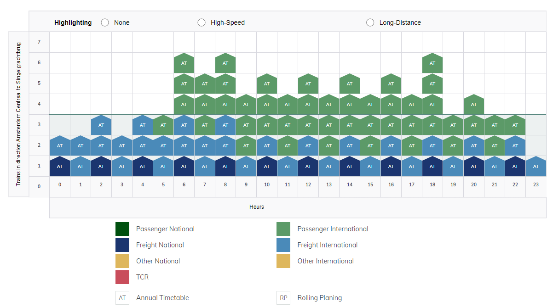Screen dimensions: 553x307
Task: Select the None highlighting radio button
Action: (x=105, y=22)
